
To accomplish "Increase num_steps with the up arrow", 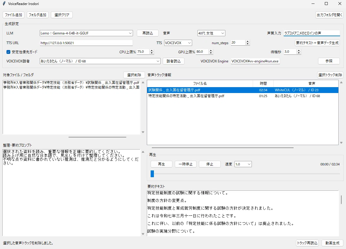I will coord(248,41).
